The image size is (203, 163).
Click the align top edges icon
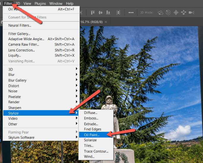(92, 12)
